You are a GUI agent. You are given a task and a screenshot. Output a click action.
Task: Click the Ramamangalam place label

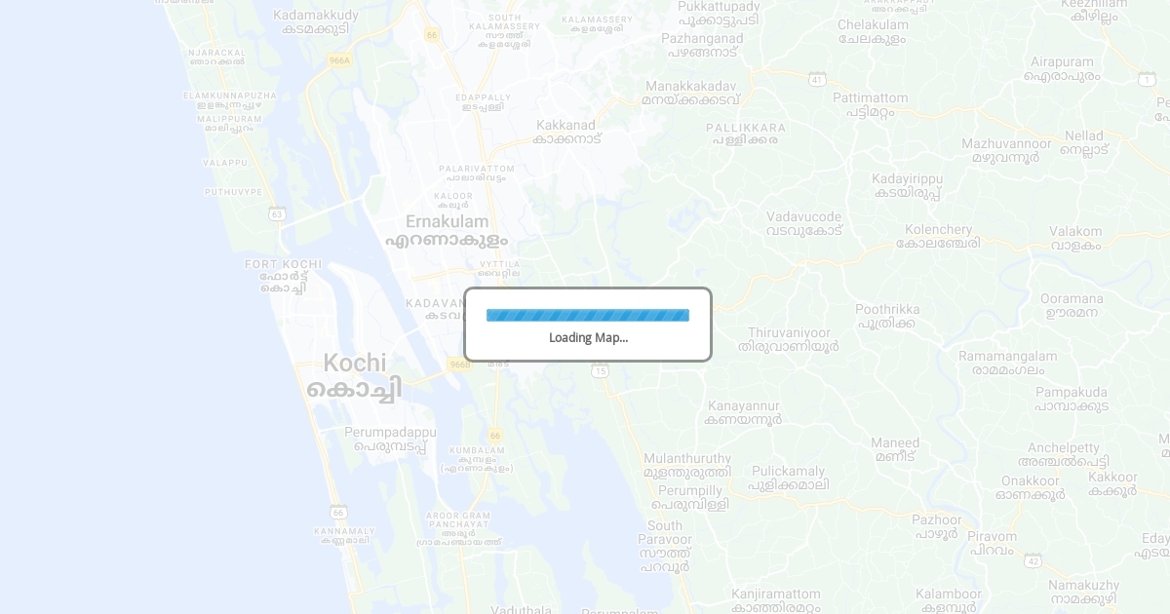pyautogui.click(x=1008, y=363)
